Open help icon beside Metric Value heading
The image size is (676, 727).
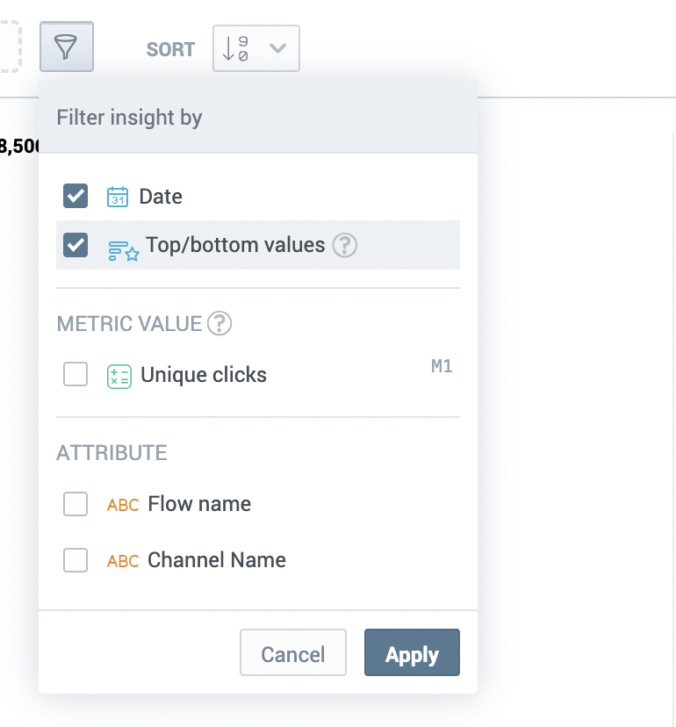click(219, 324)
